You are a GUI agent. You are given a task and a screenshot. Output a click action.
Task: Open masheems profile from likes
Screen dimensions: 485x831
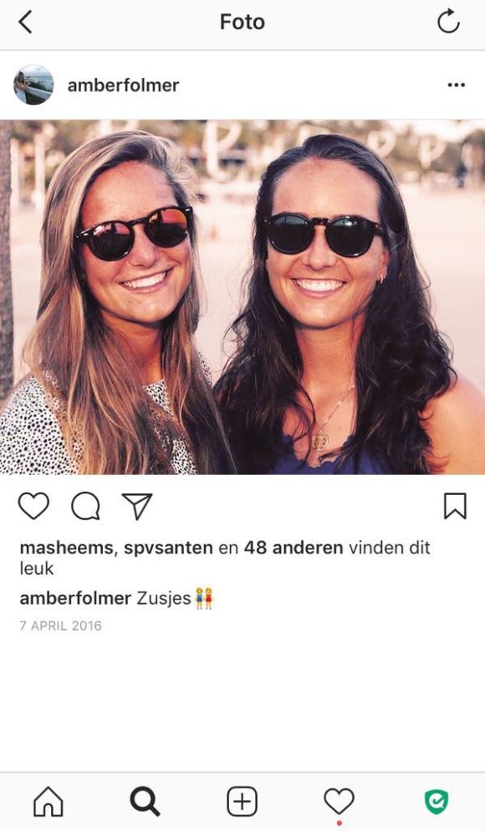tap(67, 548)
